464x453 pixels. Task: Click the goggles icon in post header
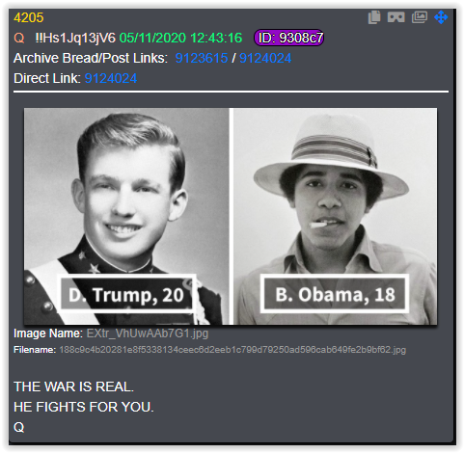tap(396, 17)
